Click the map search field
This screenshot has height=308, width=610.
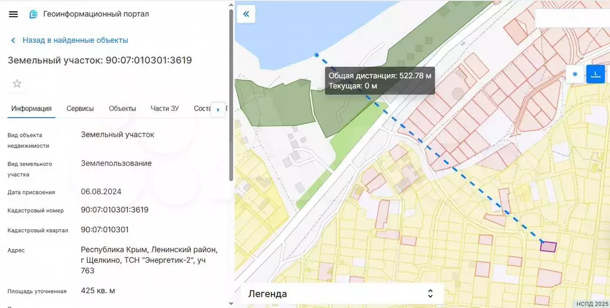[x=572, y=18]
